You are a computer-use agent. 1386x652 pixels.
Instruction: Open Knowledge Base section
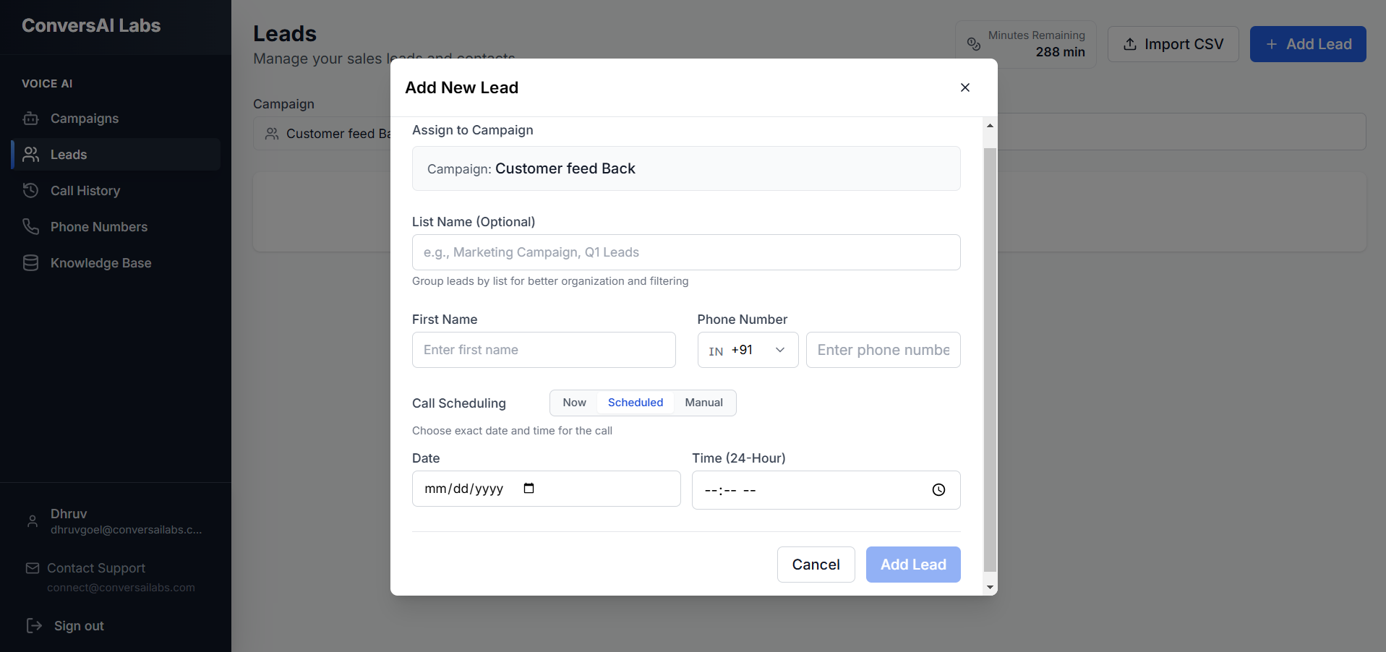coord(116,262)
